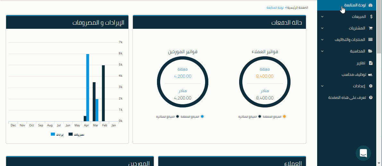Click the blue إيرادات legend color swatch

click(53, 135)
